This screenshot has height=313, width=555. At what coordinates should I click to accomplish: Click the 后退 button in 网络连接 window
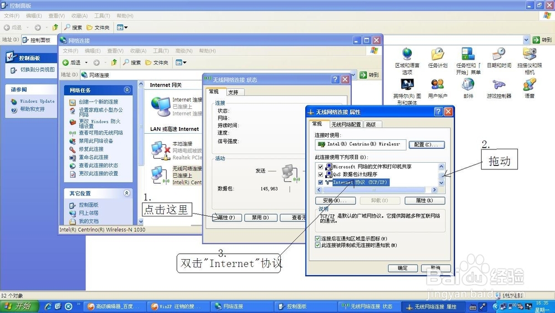click(72, 63)
